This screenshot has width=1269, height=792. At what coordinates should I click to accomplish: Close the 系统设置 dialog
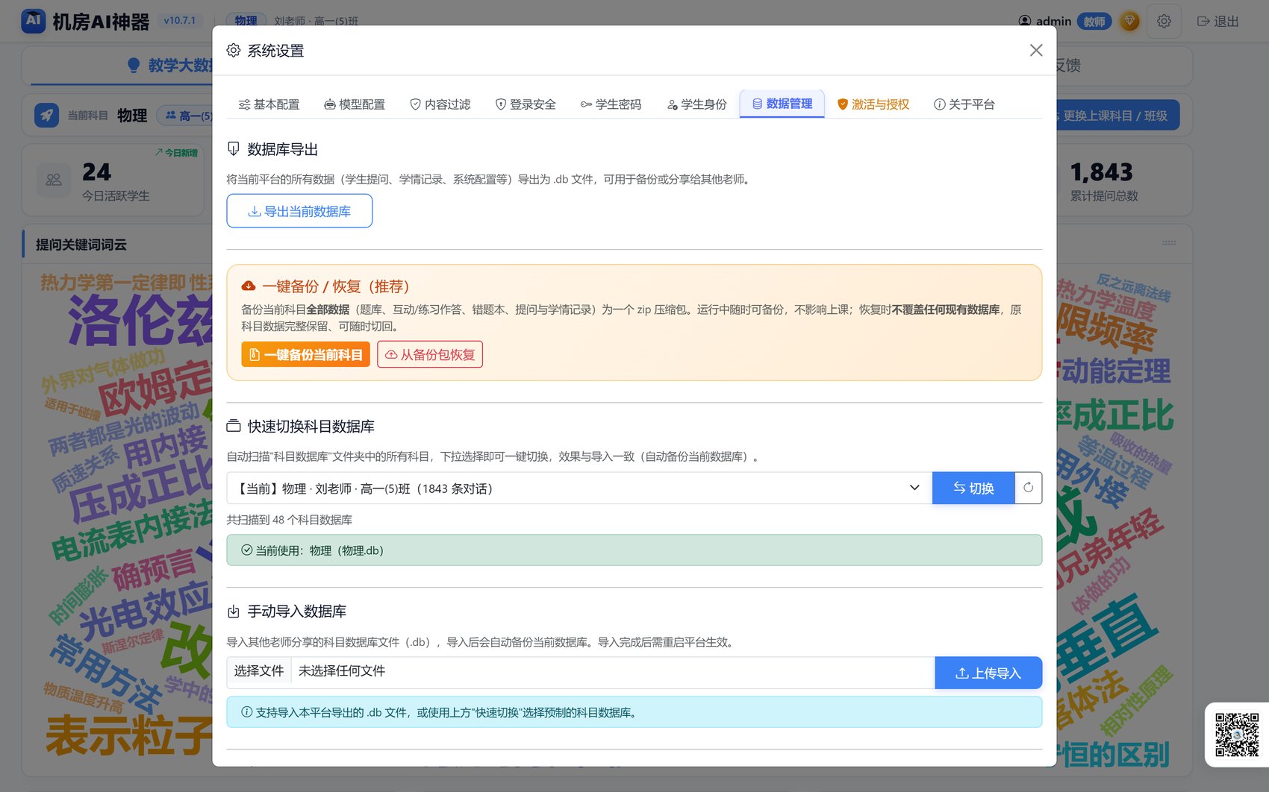tap(1035, 50)
